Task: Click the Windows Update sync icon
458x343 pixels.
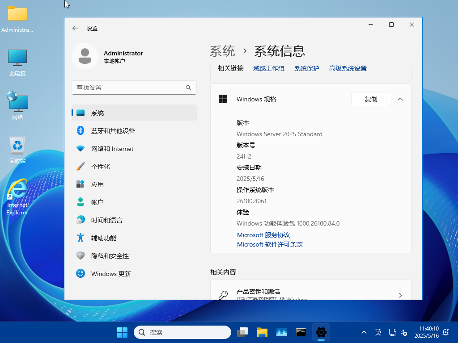Action: [81, 274]
